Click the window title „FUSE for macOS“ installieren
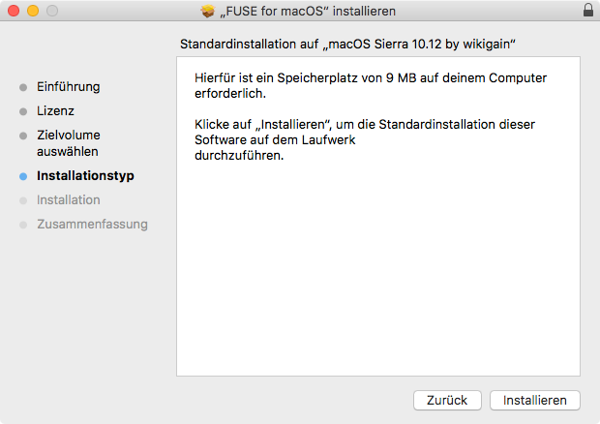 308,11
